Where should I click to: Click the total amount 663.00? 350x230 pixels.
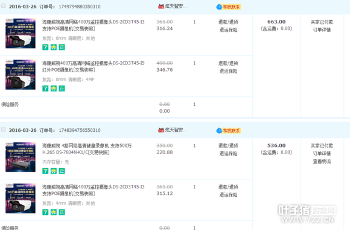pos(276,22)
